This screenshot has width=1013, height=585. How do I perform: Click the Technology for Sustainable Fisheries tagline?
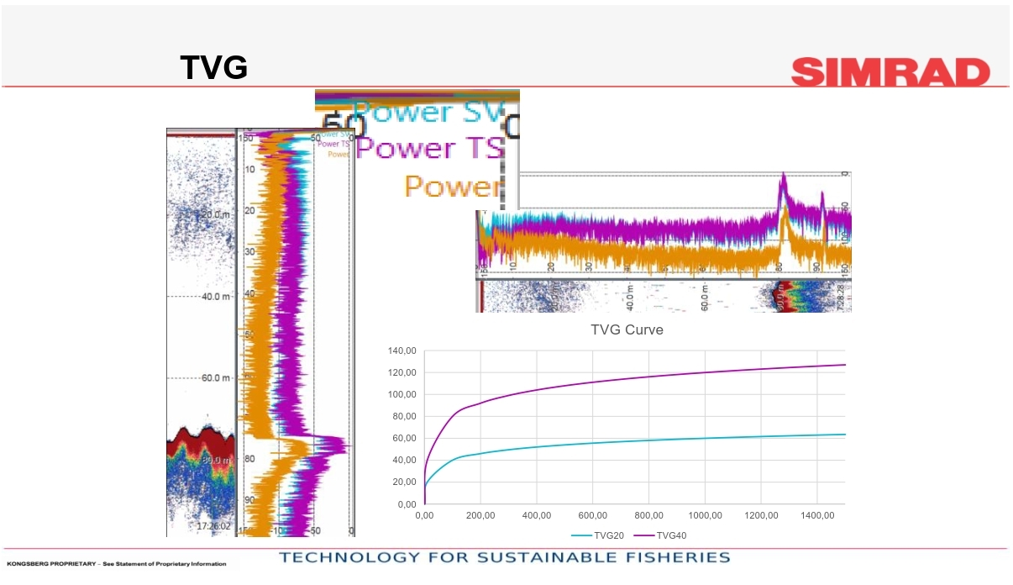505,557
